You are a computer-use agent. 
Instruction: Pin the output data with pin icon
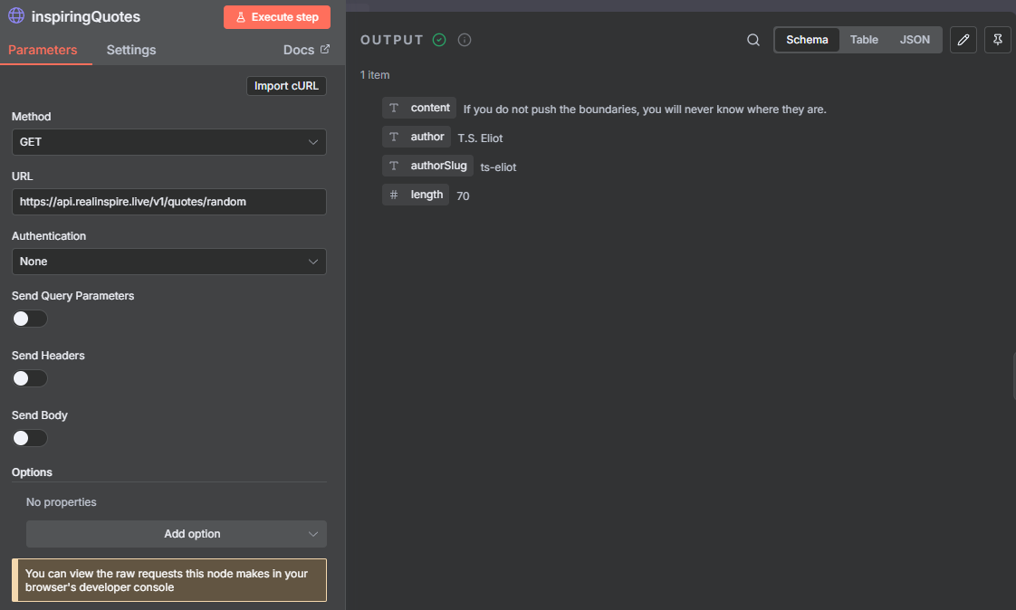(x=997, y=40)
